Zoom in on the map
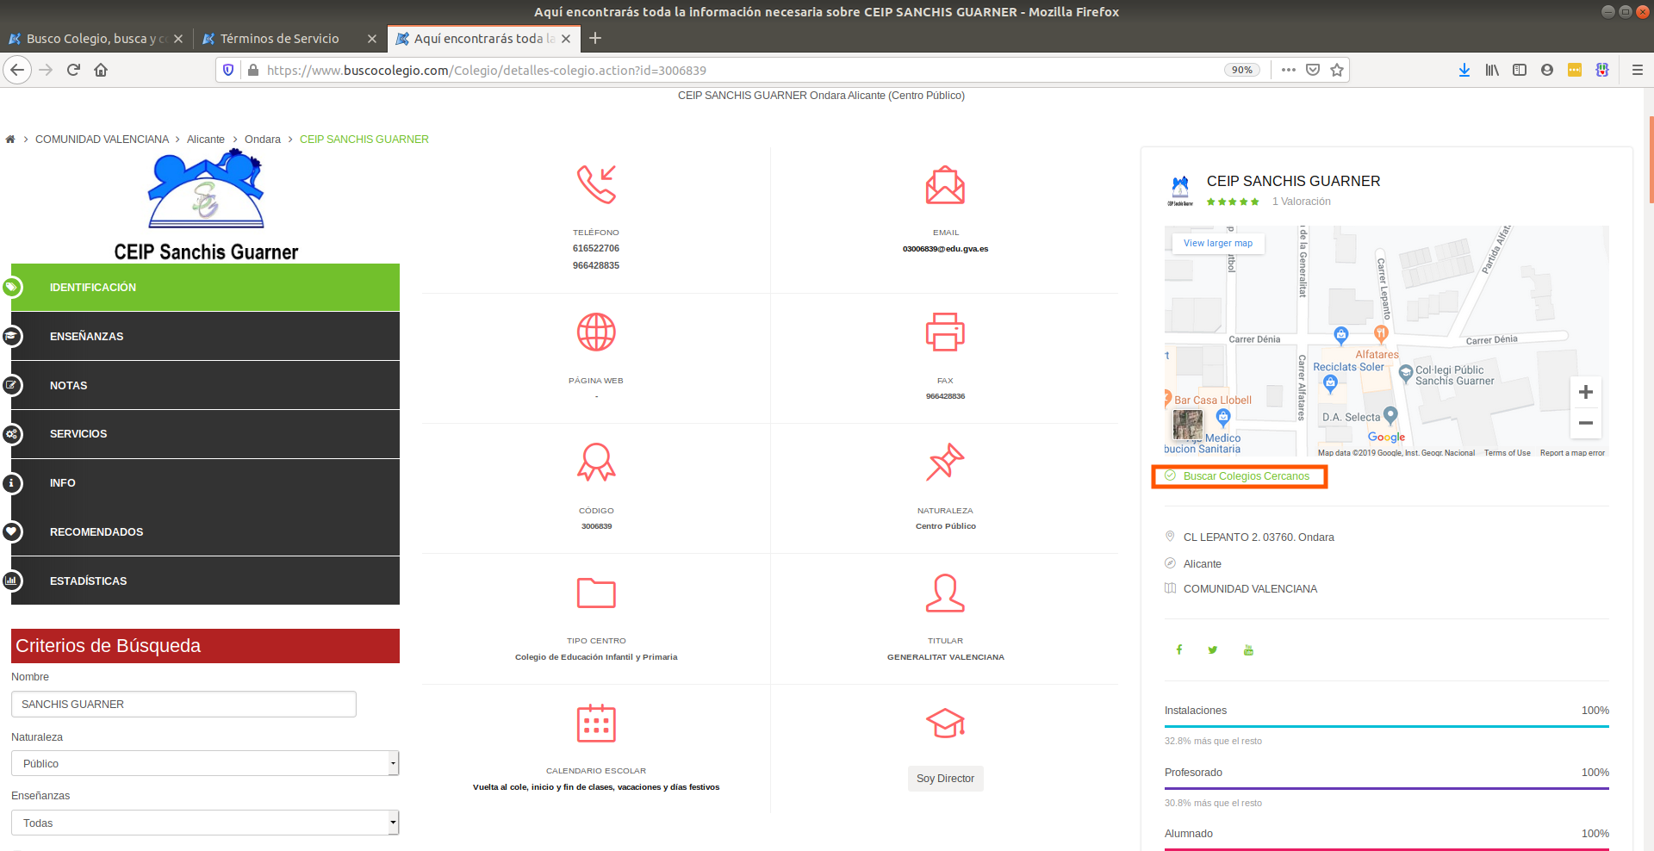Image resolution: width=1654 pixels, height=851 pixels. coord(1585,393)
